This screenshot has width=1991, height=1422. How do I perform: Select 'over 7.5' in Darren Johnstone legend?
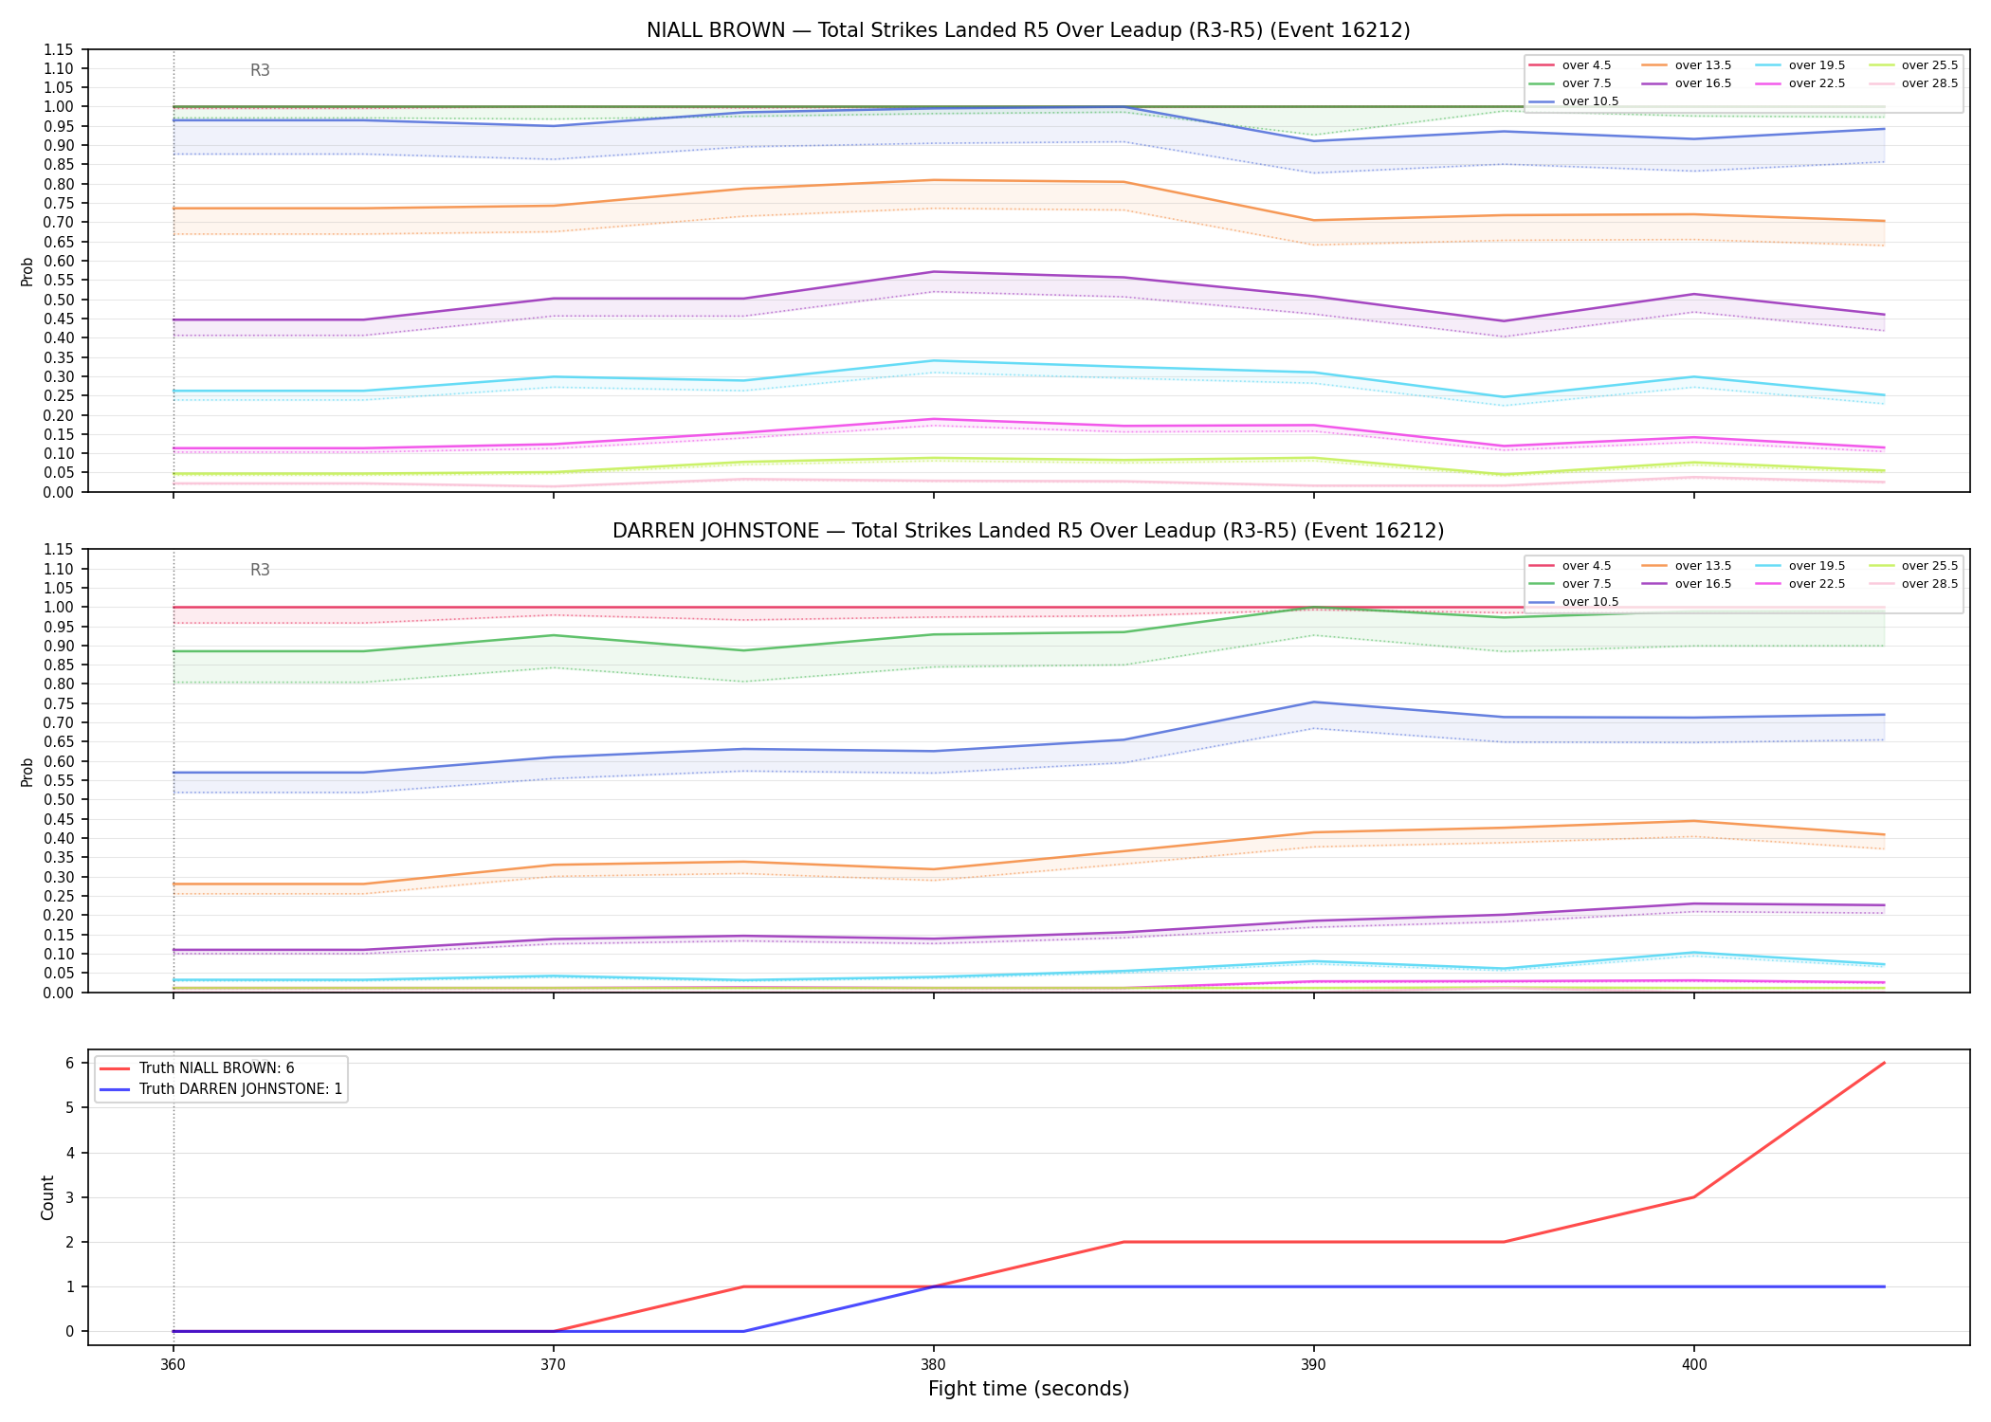[1570, 584]
